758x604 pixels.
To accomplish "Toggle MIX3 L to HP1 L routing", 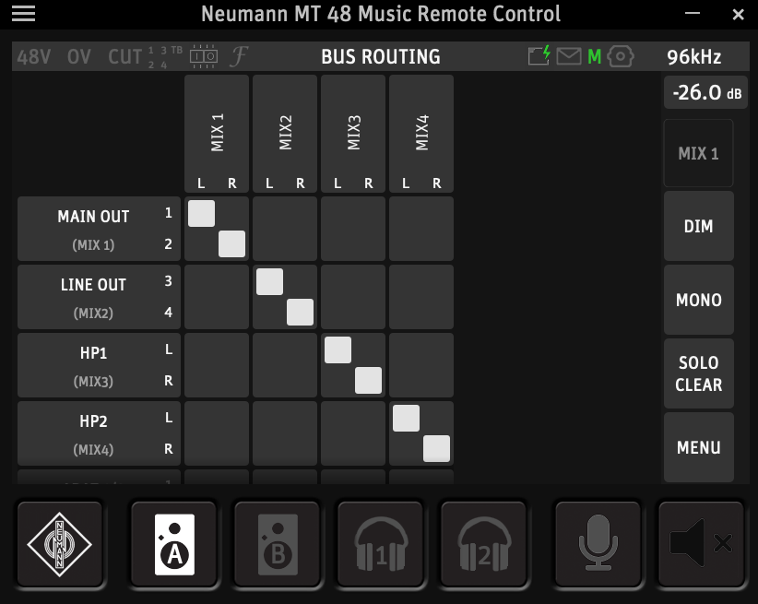I will tap(338, 349).
